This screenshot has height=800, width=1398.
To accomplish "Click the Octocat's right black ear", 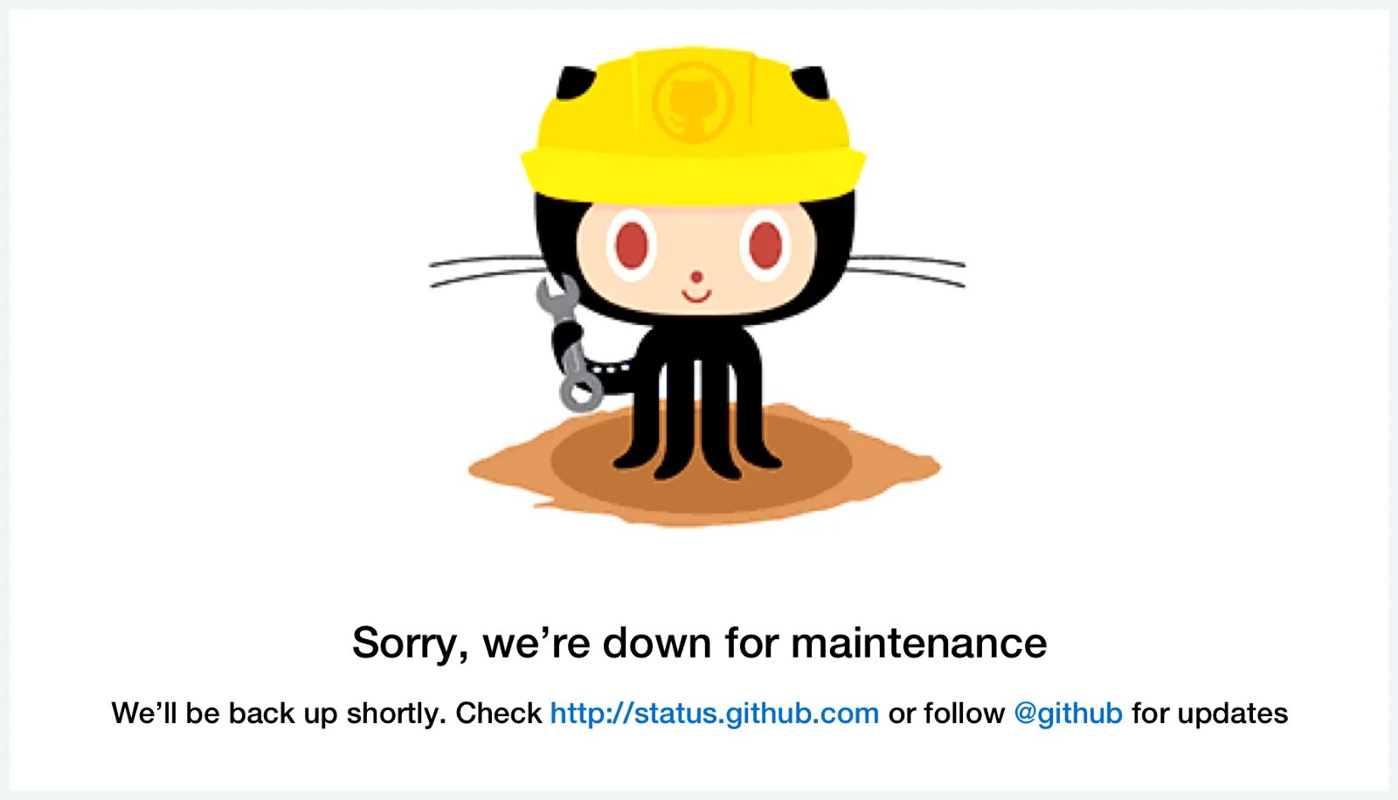I will pyautogui.click(x=811, y=83).
